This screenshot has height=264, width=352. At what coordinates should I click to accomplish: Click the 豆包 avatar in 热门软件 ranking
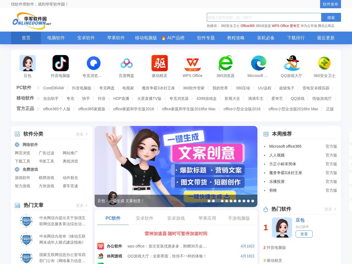(282, 227)
